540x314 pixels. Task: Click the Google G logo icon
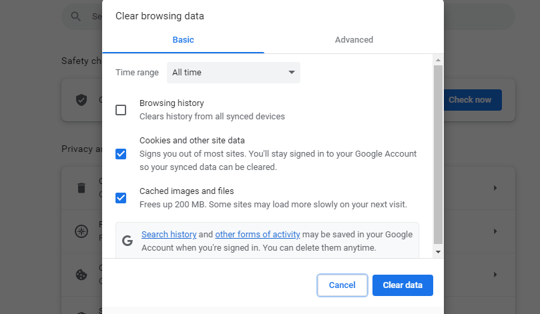pyautogui.click(x=127, y=241)
